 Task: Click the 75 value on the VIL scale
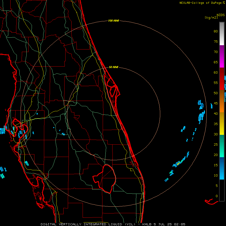216,42
